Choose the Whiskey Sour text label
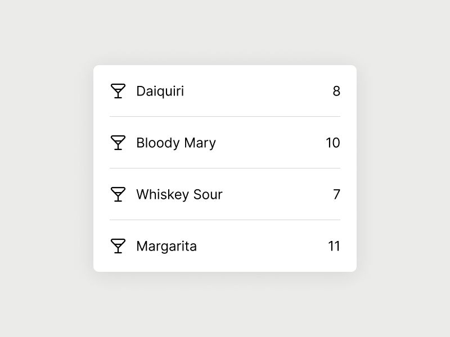The width and height of the screenshot is (450, 337). [x=179, y=194]
